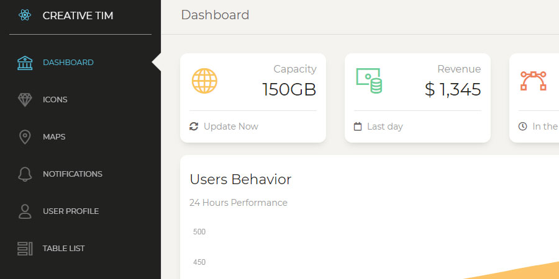The image size is (559, 279).
Task: Click the 24 Hours Performance subtitle
Action: coord(238,203)
